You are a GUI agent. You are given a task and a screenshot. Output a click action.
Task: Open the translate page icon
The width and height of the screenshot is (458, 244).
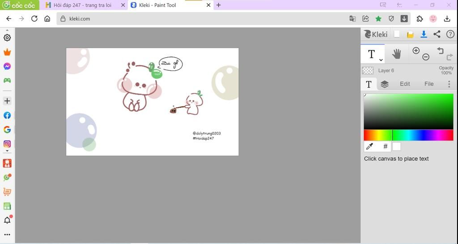click(352, 19)
